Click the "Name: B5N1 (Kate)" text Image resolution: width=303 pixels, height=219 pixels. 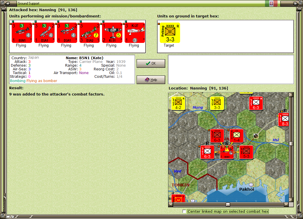click(x=84, y=58)
